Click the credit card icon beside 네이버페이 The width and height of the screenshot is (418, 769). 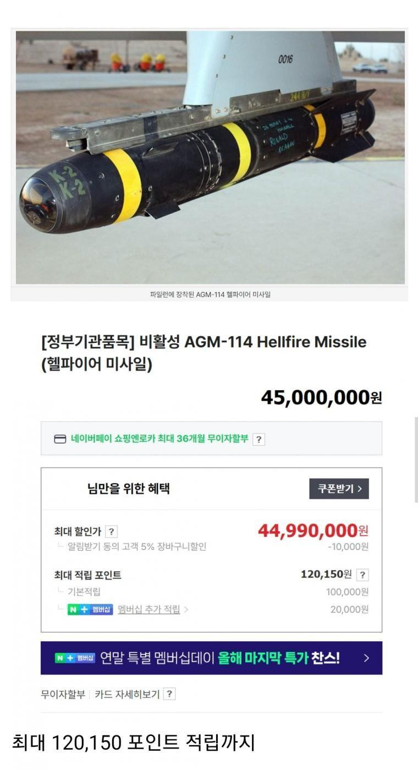click(59, 439)
